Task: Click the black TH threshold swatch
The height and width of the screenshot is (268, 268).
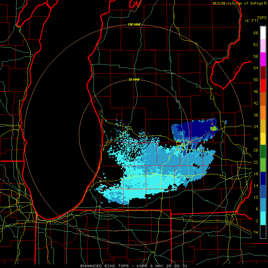Action: [x=263, y=232]
